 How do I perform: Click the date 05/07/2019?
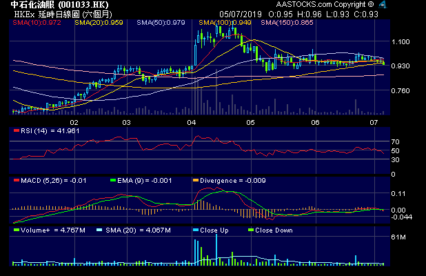pyautogui.click(x=241, y=14)
